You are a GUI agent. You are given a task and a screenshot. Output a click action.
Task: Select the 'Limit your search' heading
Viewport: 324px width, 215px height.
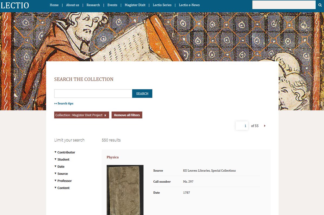point(69,140)
